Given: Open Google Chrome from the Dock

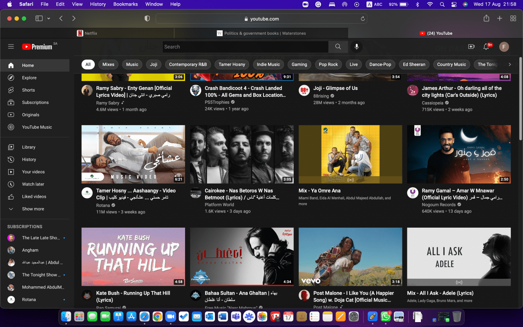Looking at the screenshot, I should click(x=157, y=316).
